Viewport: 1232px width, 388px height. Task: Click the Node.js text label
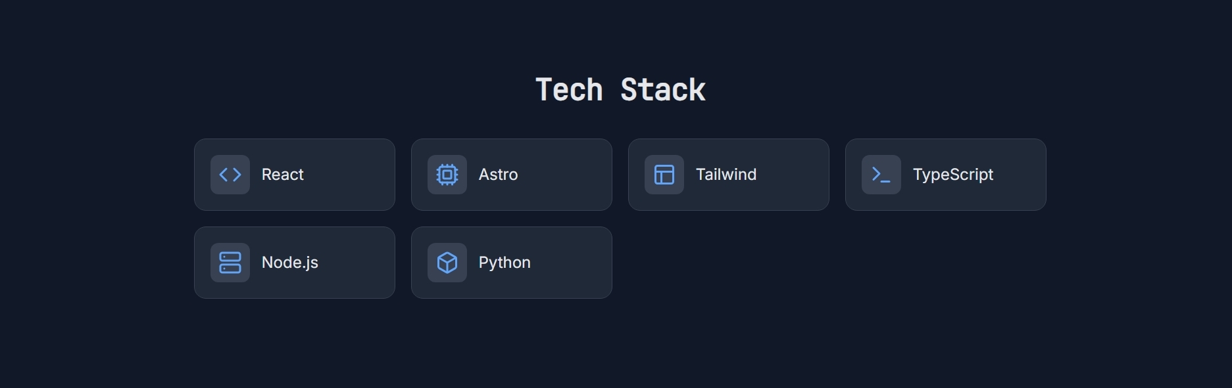(x=289, y=263)
